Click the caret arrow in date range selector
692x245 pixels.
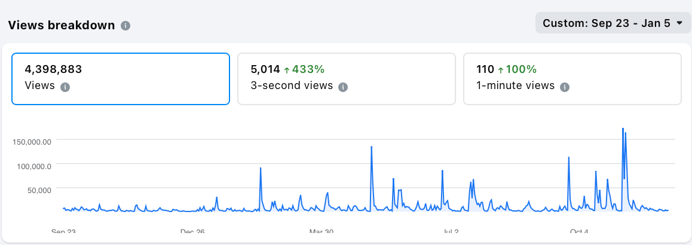(679, 23)
